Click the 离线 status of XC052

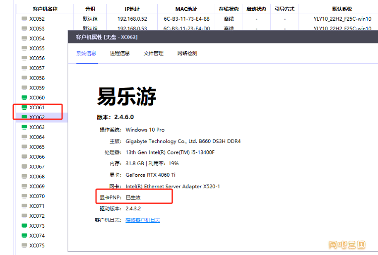(x=229, y=19)
